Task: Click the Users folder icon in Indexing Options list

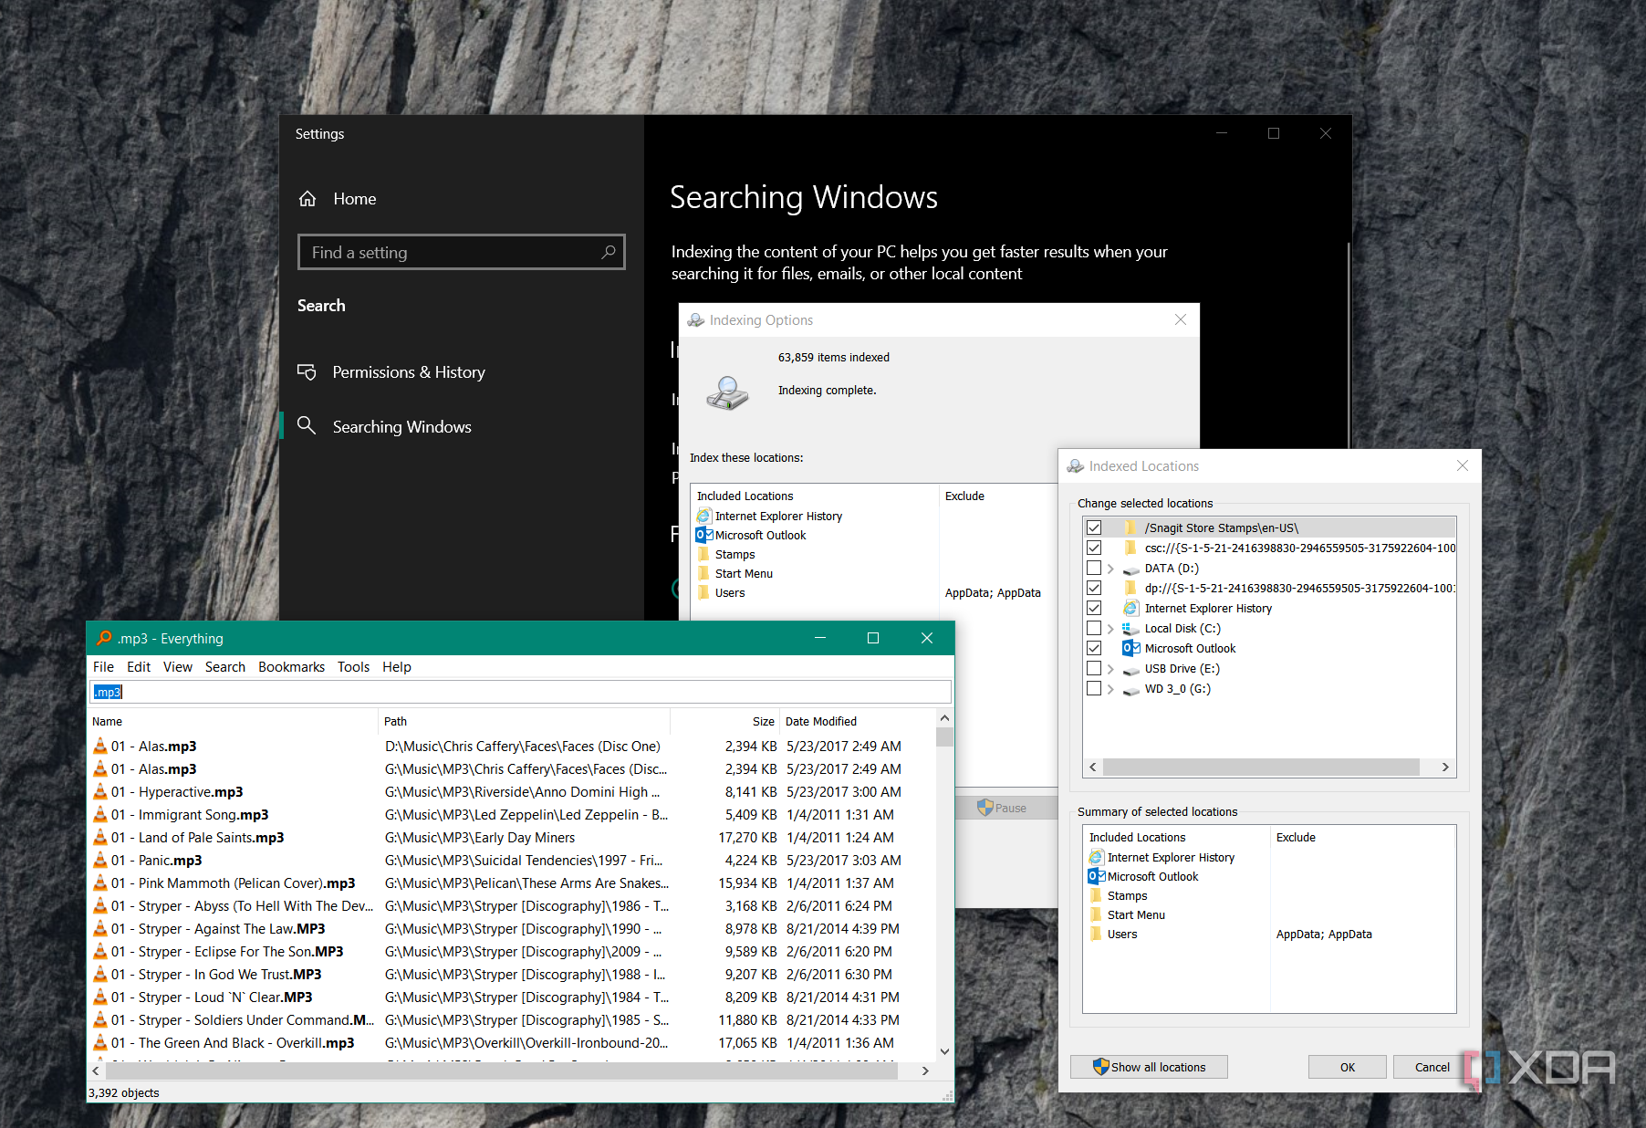Action: point(703,592)
